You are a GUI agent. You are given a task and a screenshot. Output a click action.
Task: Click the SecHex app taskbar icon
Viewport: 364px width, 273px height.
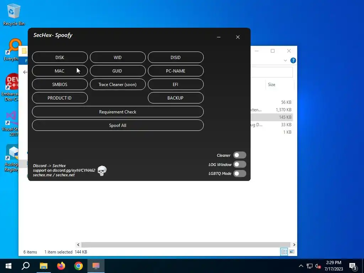[x=96, y=266]
